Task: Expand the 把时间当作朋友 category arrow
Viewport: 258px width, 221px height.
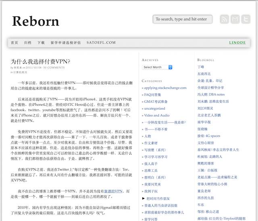Action: pos(144,198)
